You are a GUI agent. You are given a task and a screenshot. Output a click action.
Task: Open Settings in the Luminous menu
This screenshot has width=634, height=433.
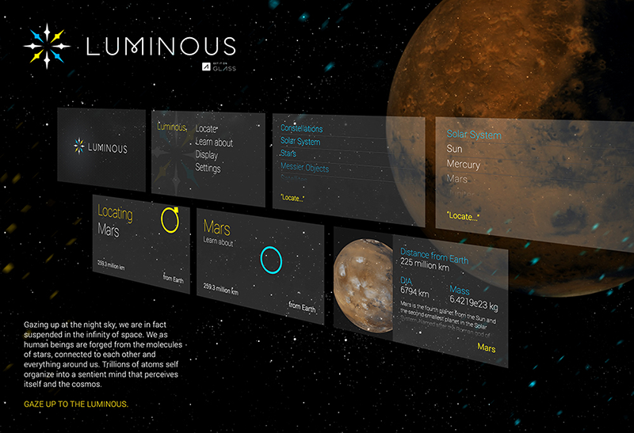point(208,168)
